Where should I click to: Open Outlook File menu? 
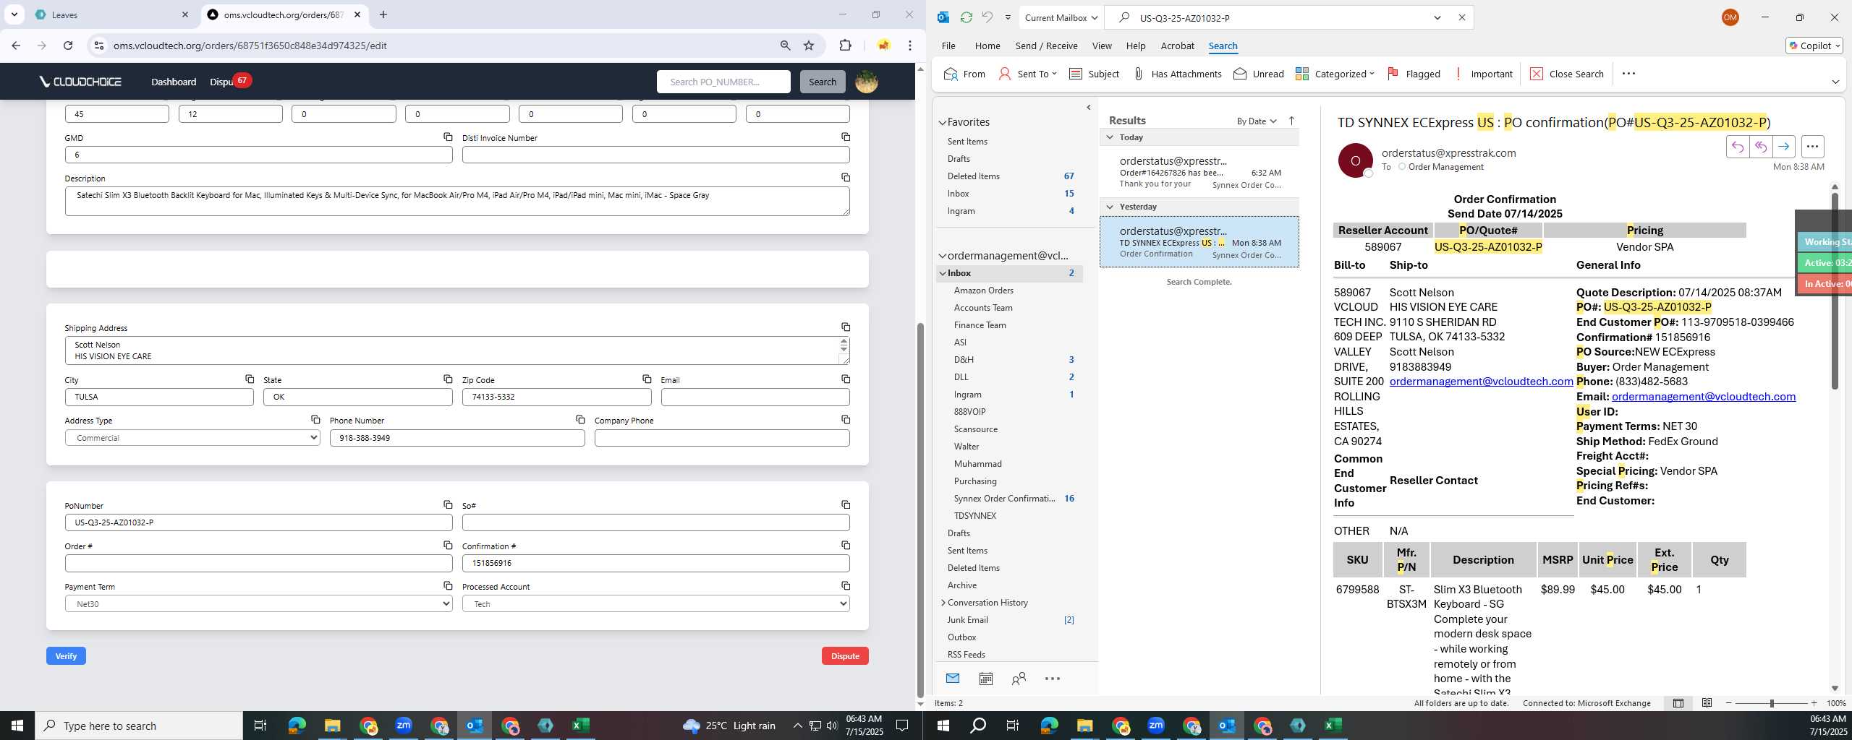[948, 46]
